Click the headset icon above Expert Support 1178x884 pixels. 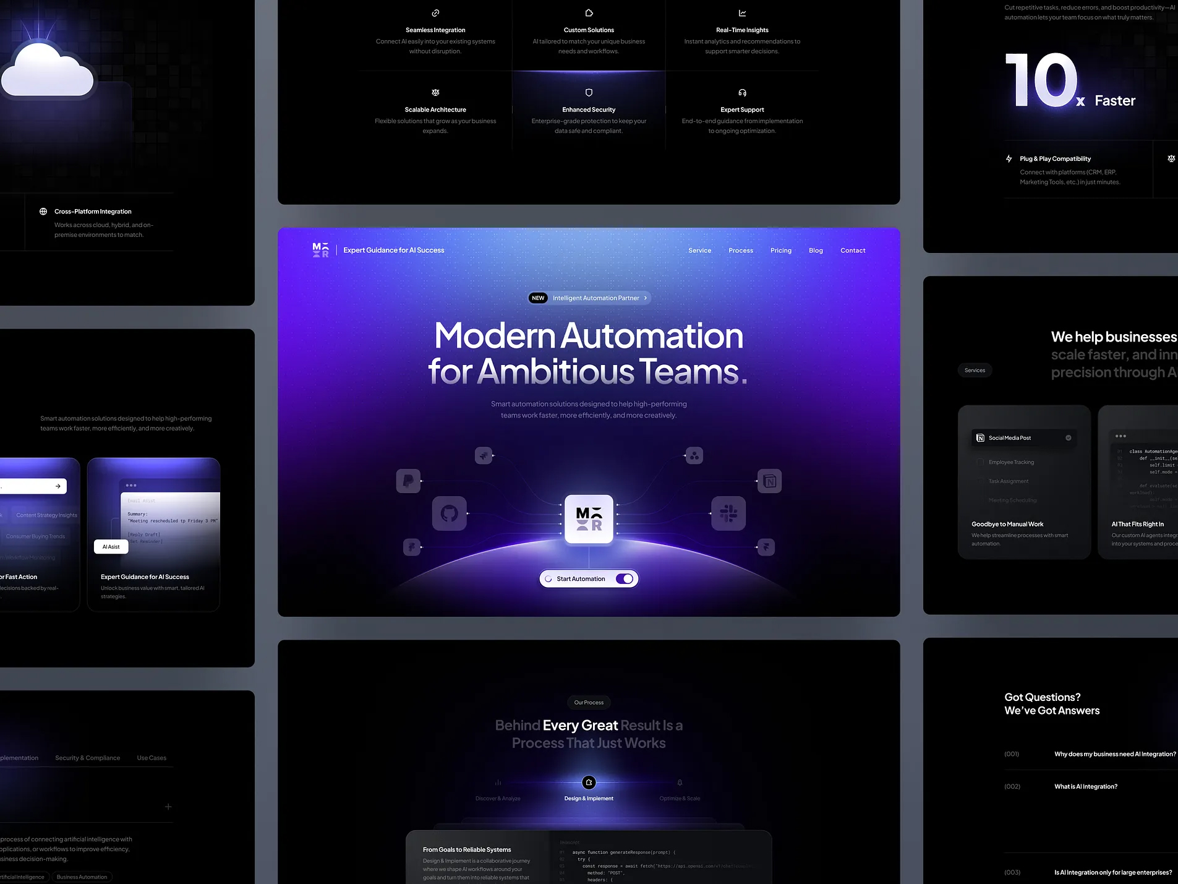coord(742,93)
